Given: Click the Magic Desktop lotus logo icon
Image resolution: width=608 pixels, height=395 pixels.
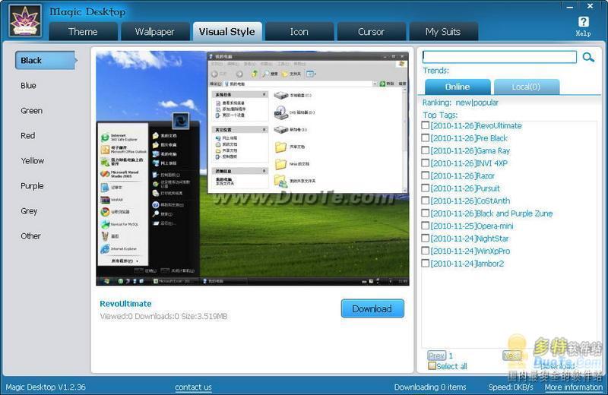Looking at the screenshot, I should point(25,21).
